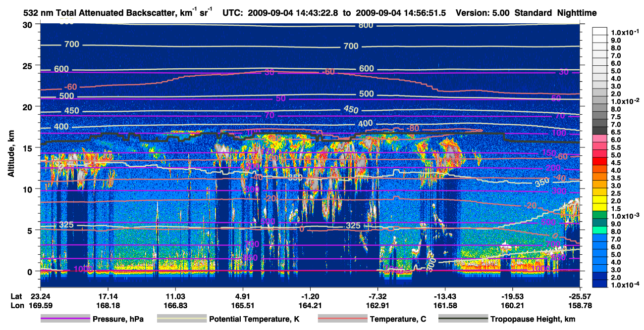Screen dimensions: 644x330
Task: Click latitude value -19.53
Action: tap(512, 296)
